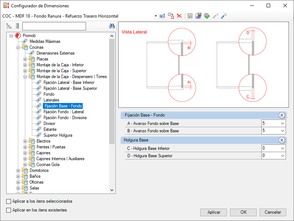
Task: Click the expand all tree nodes icon
Action: click(x=9, y=26)
